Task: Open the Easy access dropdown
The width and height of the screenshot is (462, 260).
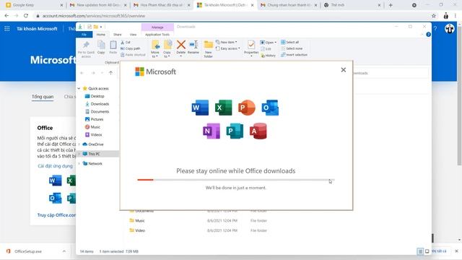Action: point(228,48)
